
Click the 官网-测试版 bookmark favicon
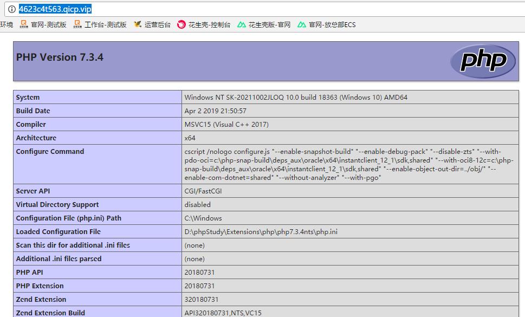tap(24, 24)
